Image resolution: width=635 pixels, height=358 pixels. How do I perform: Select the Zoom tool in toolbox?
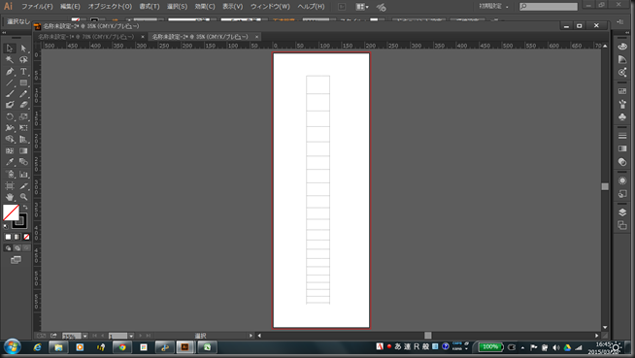pos(23,197)
